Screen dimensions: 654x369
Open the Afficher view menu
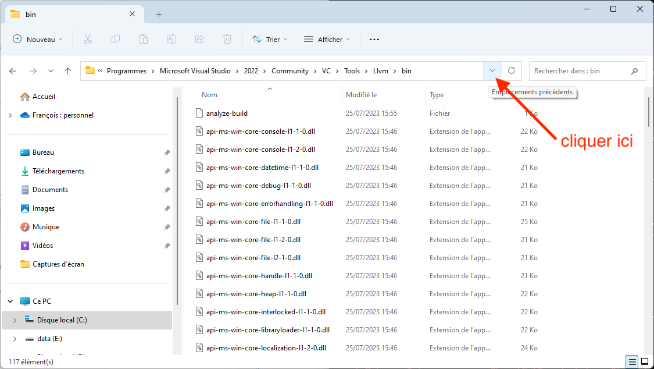327,39
